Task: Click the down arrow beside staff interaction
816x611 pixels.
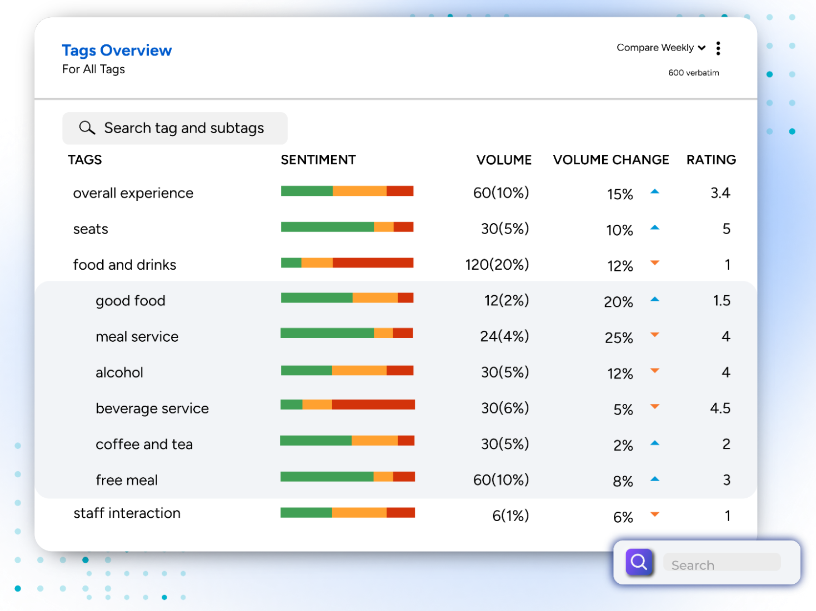Action: [655, 514]
